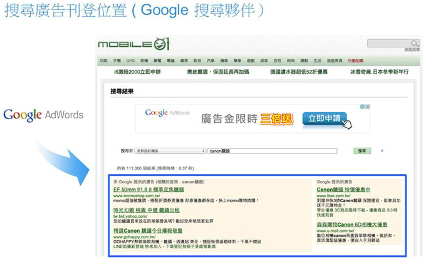Open the 進階搜尋 link under the search box

pos(412,49)
